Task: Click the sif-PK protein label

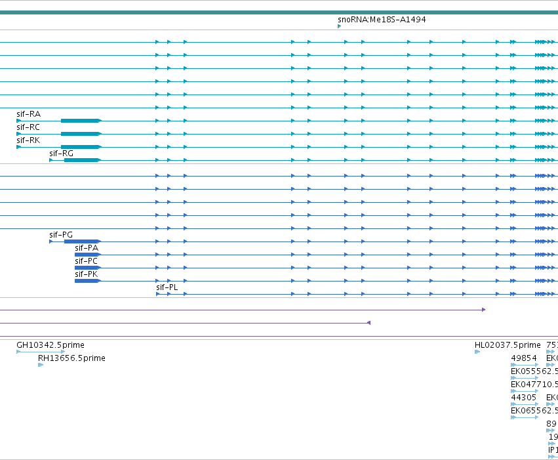Action: (86, 274)
